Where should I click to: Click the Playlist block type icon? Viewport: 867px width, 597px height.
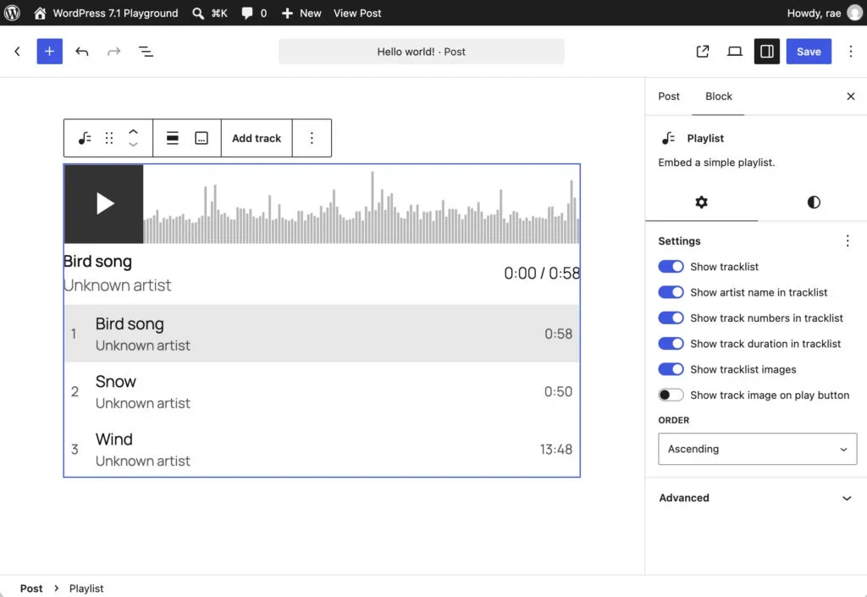(x=84, y=138)
